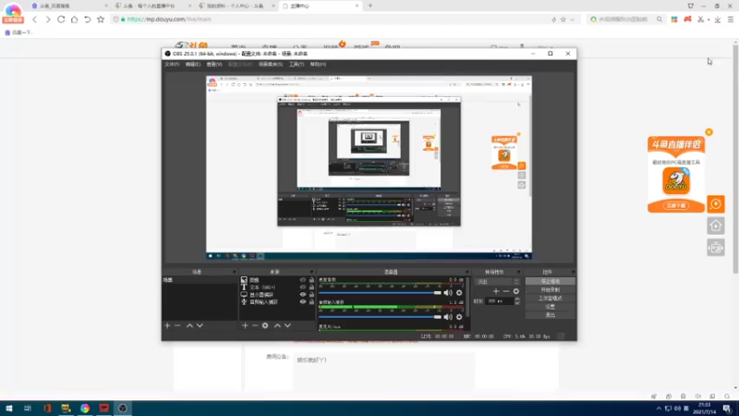Click the browser forward arrow
The image size is (739, 416).
(48, 19)
